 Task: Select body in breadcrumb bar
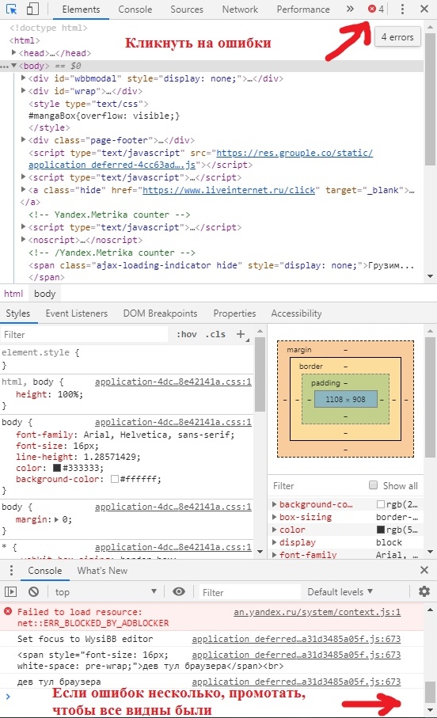[x=44, y=294]
